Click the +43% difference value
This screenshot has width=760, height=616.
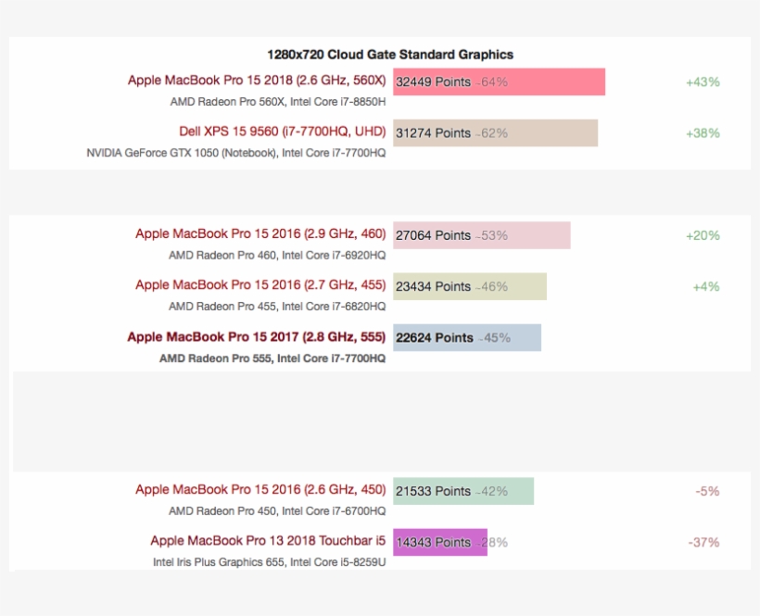coord(703,82)
